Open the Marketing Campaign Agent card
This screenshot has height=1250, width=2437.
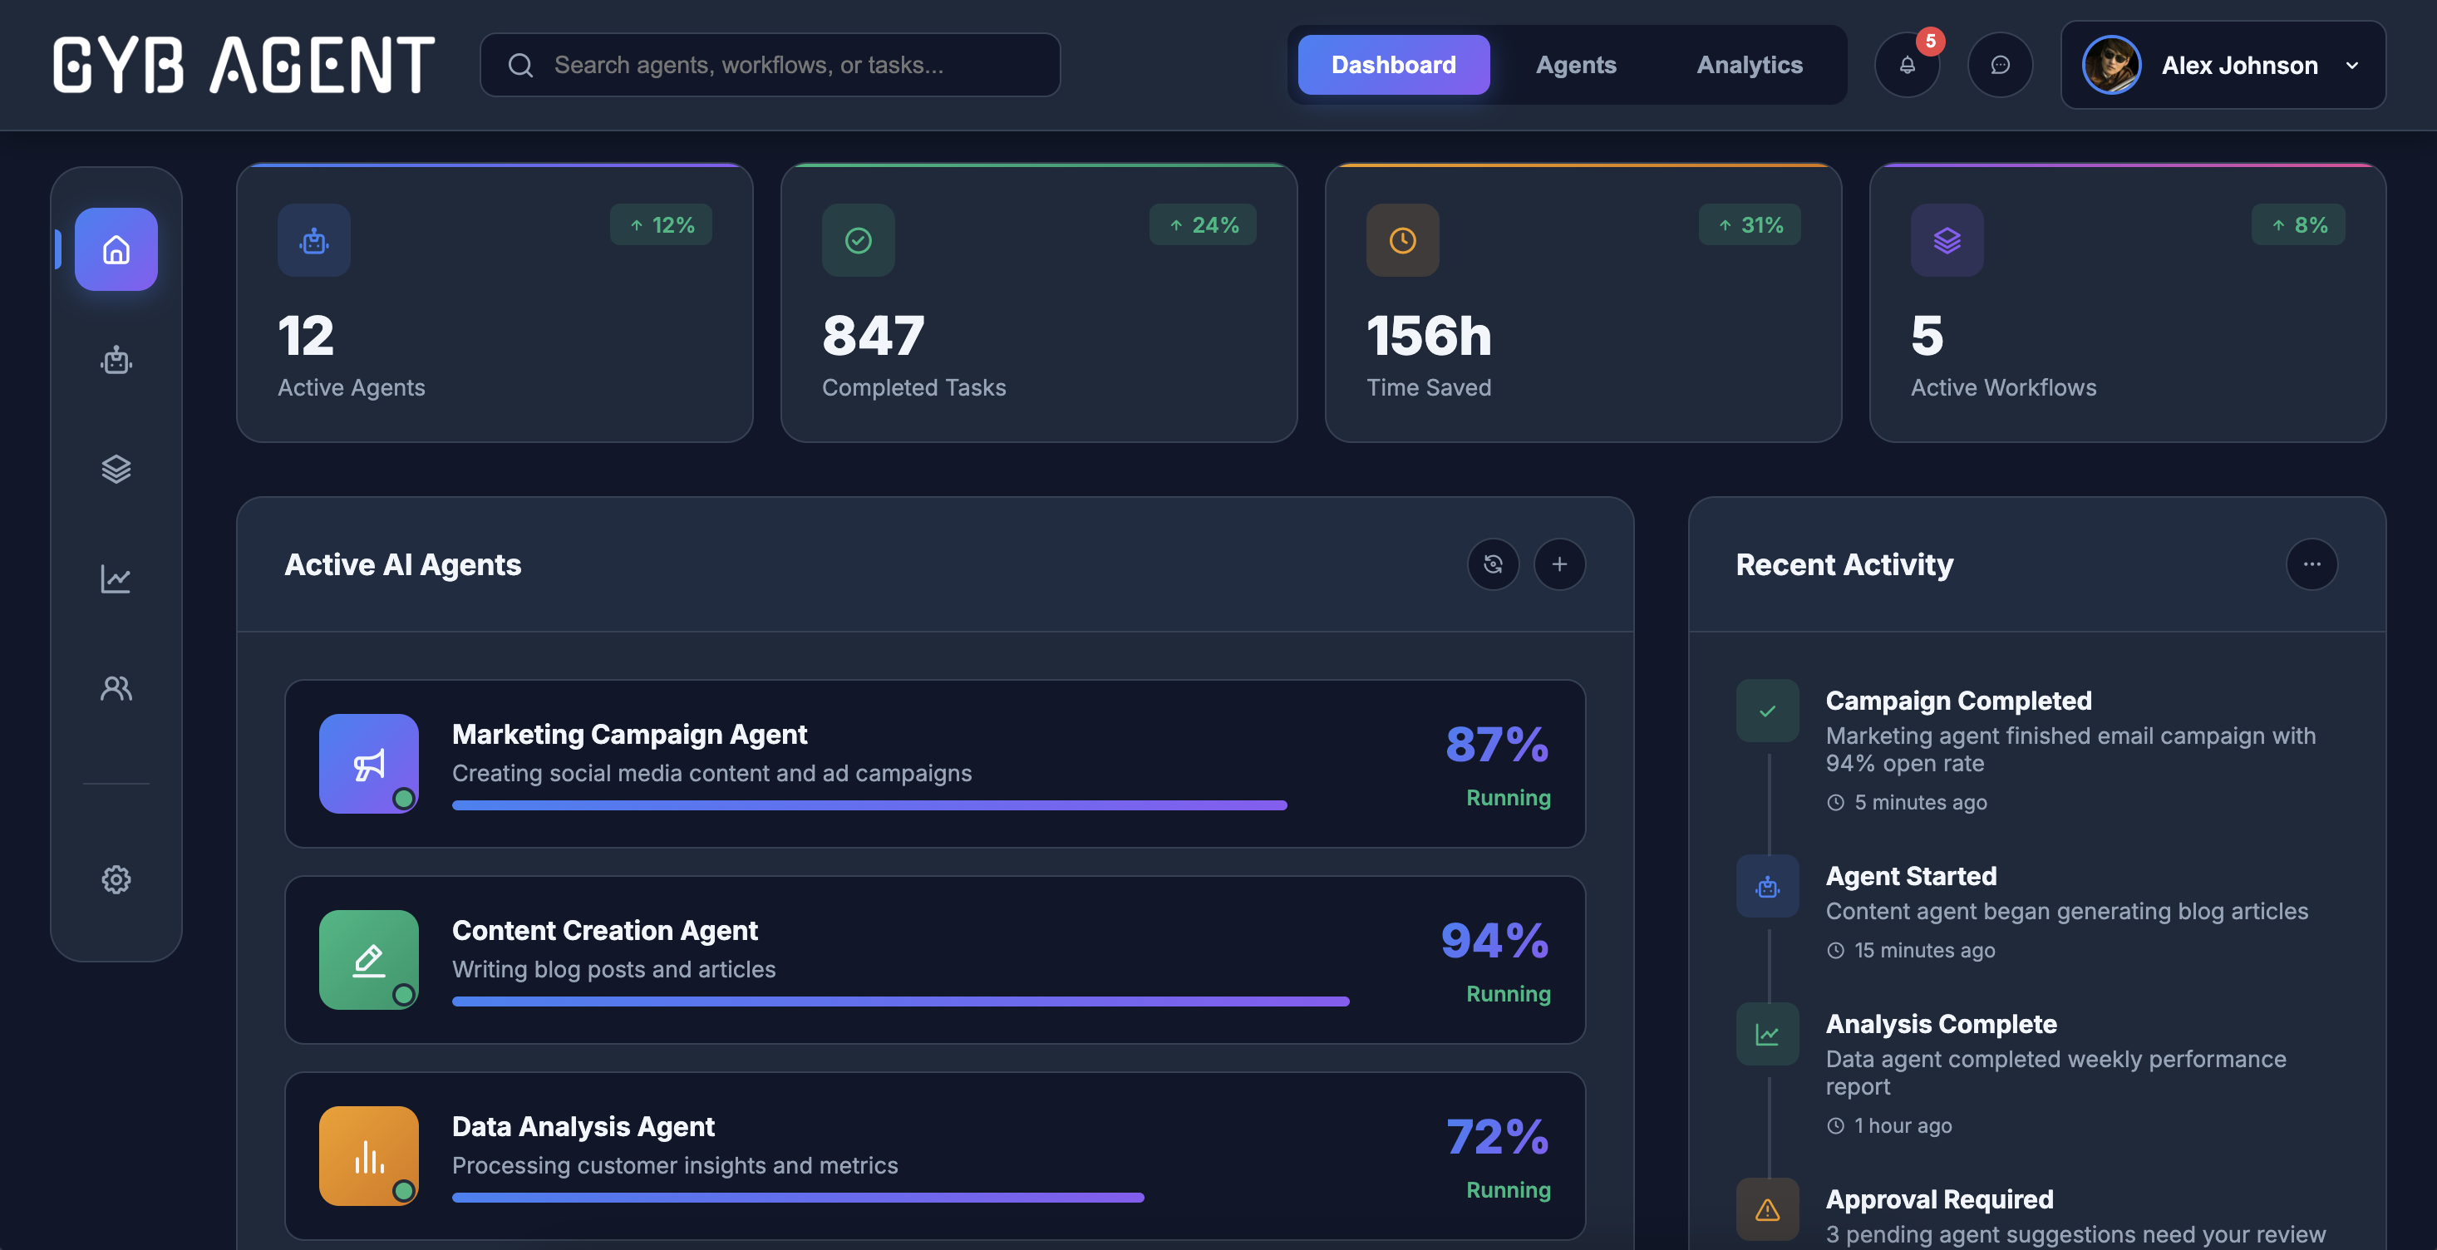933,764
